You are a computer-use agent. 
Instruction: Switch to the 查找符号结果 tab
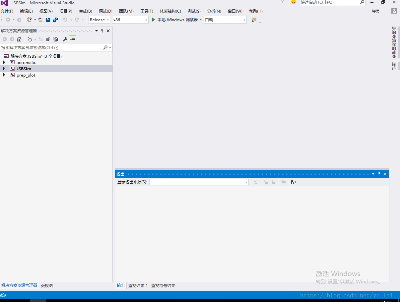163,285
